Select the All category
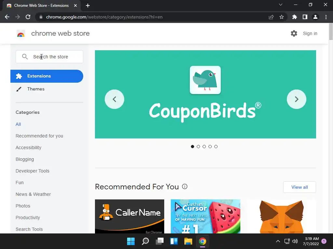The width and height of the screenshot is (333, 249). click(18, 124)
